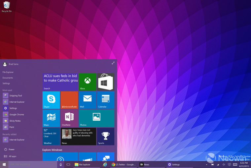Expand Start menu to full screen
This screenshot has width=251, height=168.
pos(113,63)
